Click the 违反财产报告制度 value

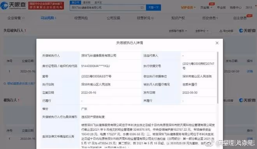93,117
